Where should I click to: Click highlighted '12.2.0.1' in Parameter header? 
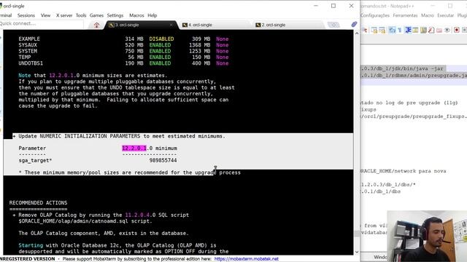click(x=134, y=148)
